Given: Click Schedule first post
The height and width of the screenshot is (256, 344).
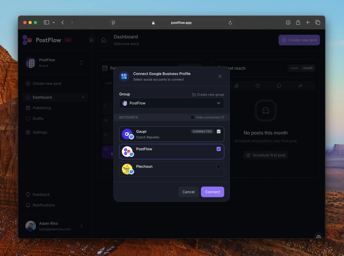Looking at the screenshot, I should tap(266, 155).
